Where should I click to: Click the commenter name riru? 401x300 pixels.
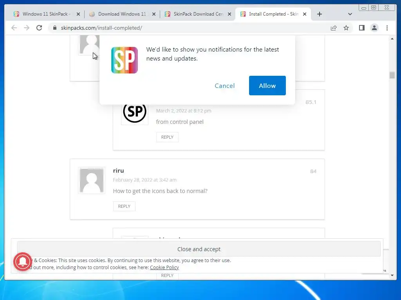pyautogui.click(x=118, y=170)
